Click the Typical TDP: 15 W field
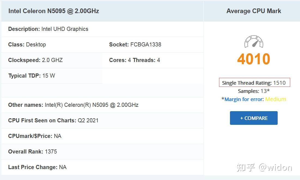This screenshot has height=180, width=300. coord(32,76)
